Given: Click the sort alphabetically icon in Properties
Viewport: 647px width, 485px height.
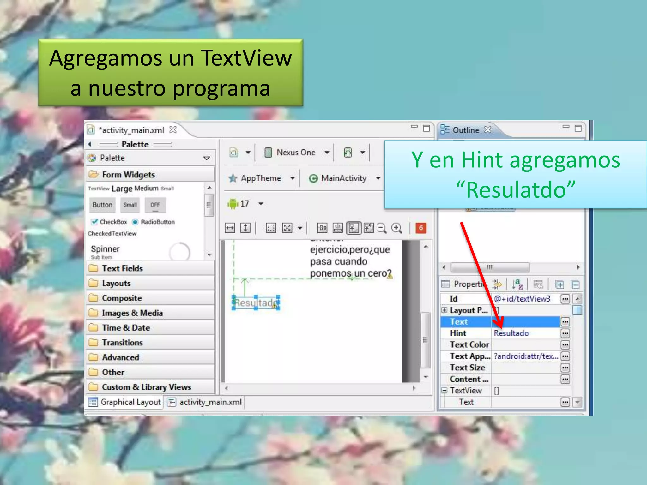Looking at the screenshot, I should tap(517, 284).
